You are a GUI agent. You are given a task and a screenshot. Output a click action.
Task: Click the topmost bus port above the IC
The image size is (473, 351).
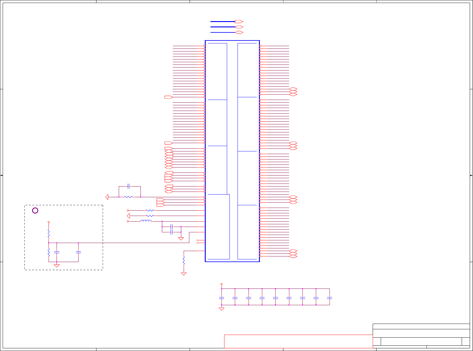[x=239, y=21]
